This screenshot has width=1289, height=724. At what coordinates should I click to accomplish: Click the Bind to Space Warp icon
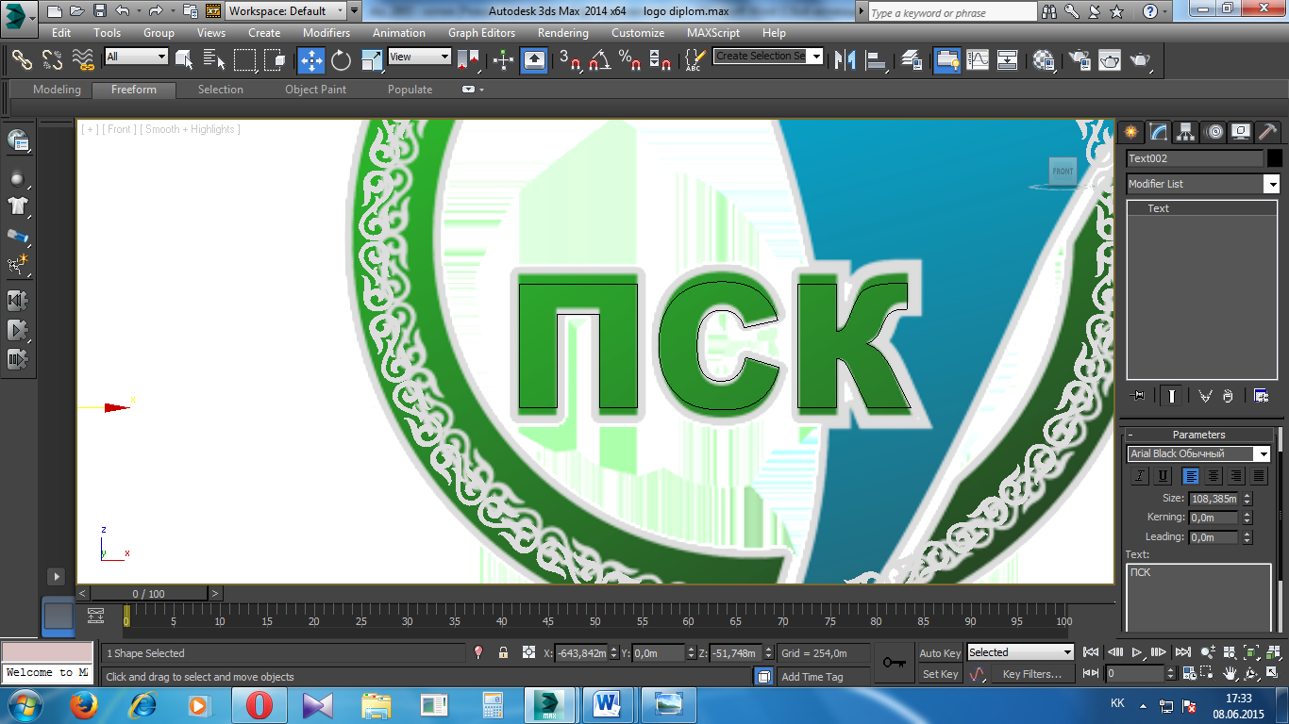[84, 60]
